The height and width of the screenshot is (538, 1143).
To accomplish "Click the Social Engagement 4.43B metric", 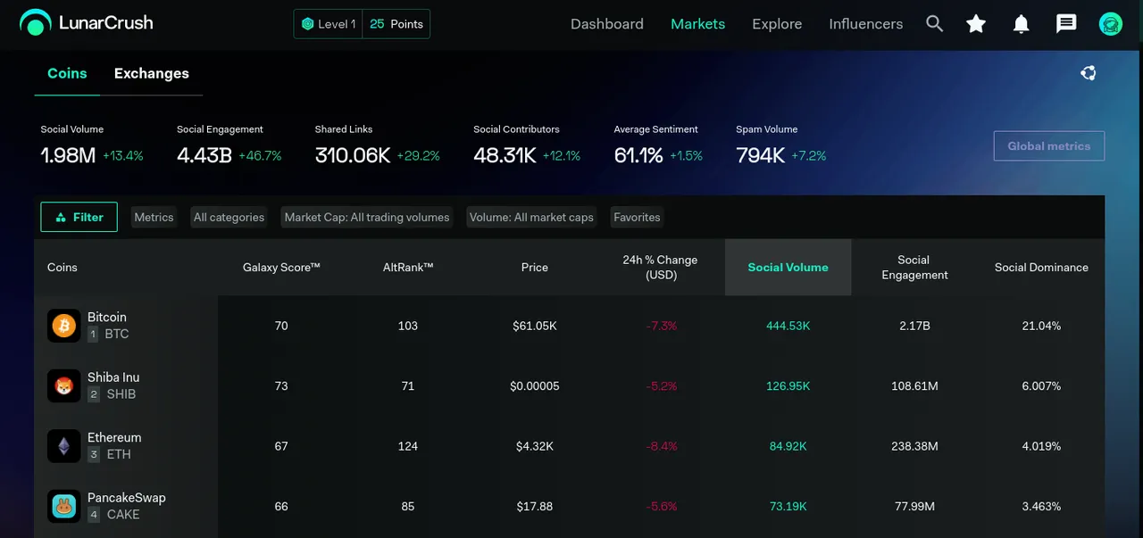I will coord(229,146).
